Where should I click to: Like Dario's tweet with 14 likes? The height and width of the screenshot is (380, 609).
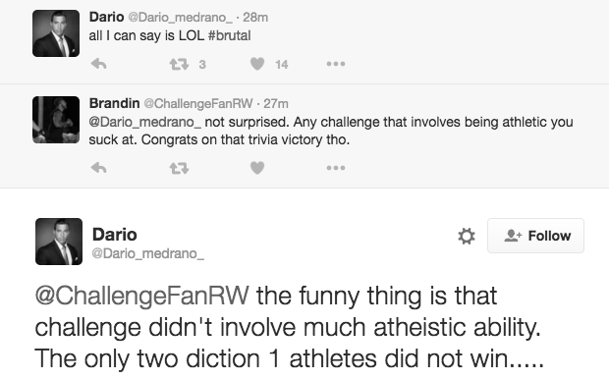pyautogui.click(x=257, y=64)
